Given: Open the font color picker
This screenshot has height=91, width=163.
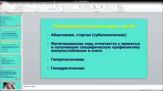Looking at the screenshot, I should 46,9.
